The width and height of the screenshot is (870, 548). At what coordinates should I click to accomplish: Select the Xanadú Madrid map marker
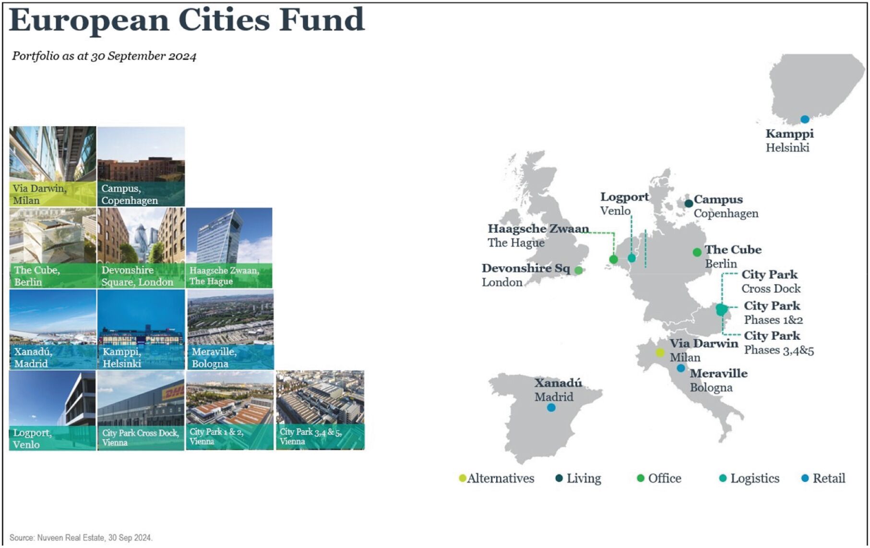[x=551, y=408]
